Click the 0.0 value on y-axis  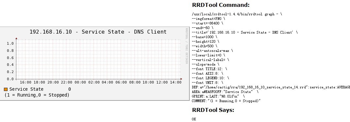click(10, 79)
